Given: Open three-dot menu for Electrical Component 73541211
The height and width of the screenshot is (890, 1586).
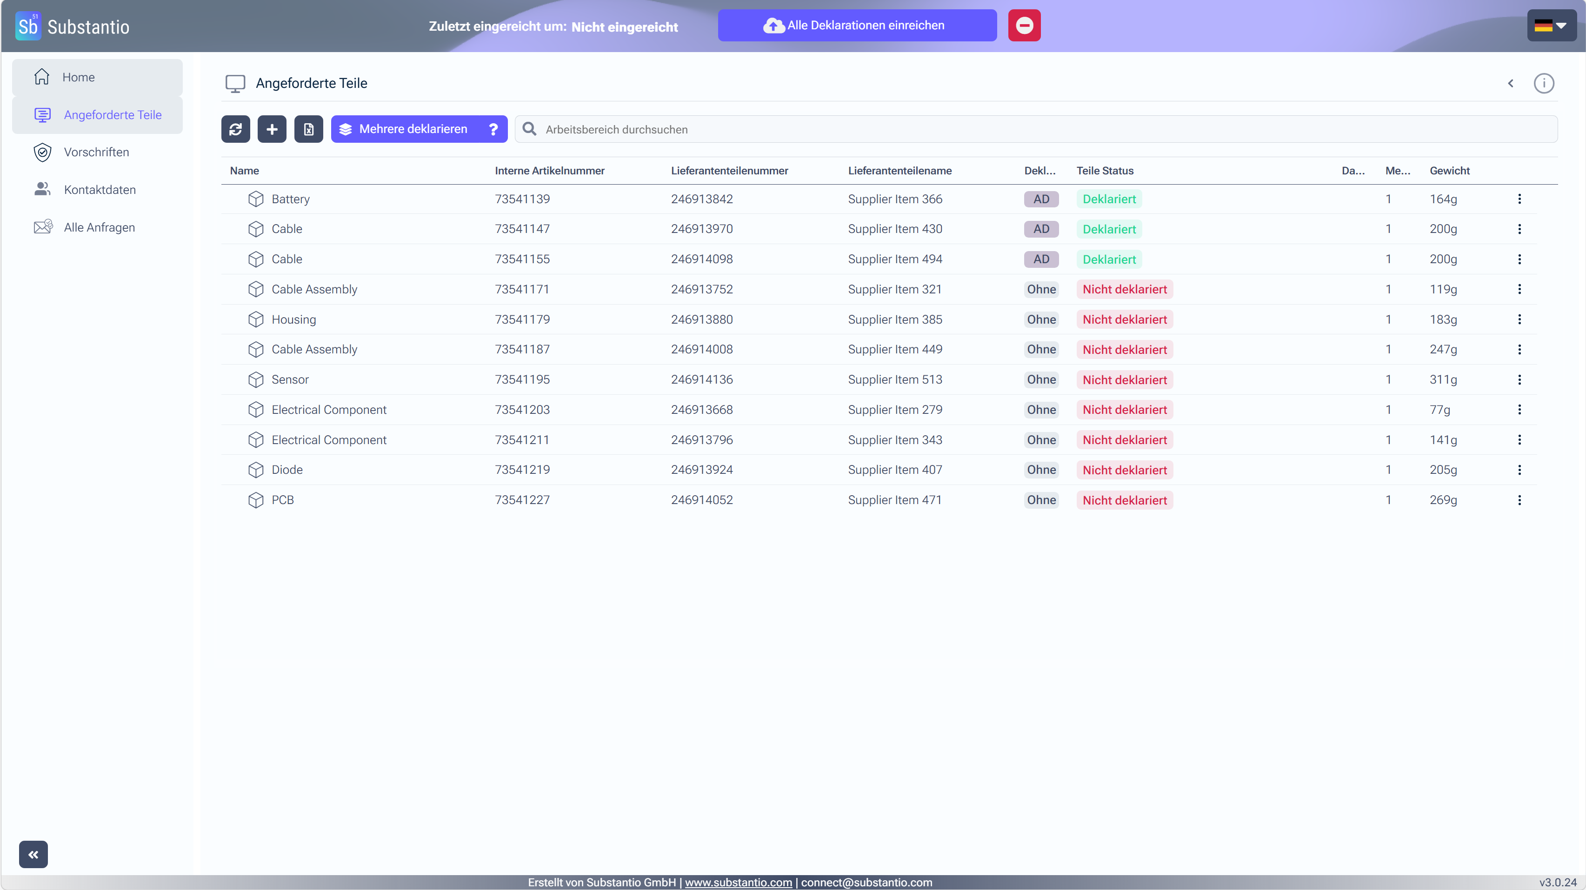Looking at the screenshot, I should click(x=1519, y=439).
